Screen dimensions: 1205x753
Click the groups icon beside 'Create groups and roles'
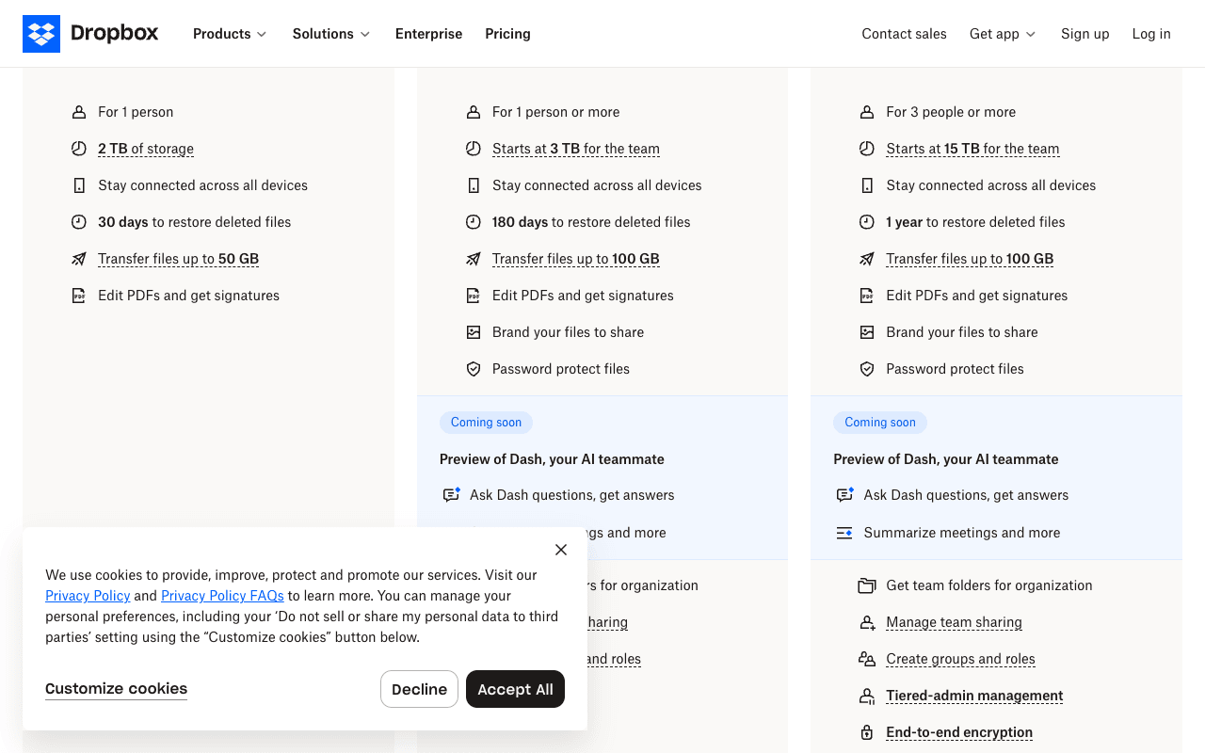(x=867, y=659)
